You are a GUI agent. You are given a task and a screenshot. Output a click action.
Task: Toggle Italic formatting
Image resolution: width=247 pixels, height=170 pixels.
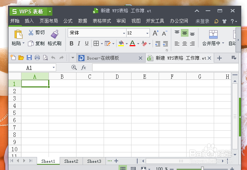79,43
